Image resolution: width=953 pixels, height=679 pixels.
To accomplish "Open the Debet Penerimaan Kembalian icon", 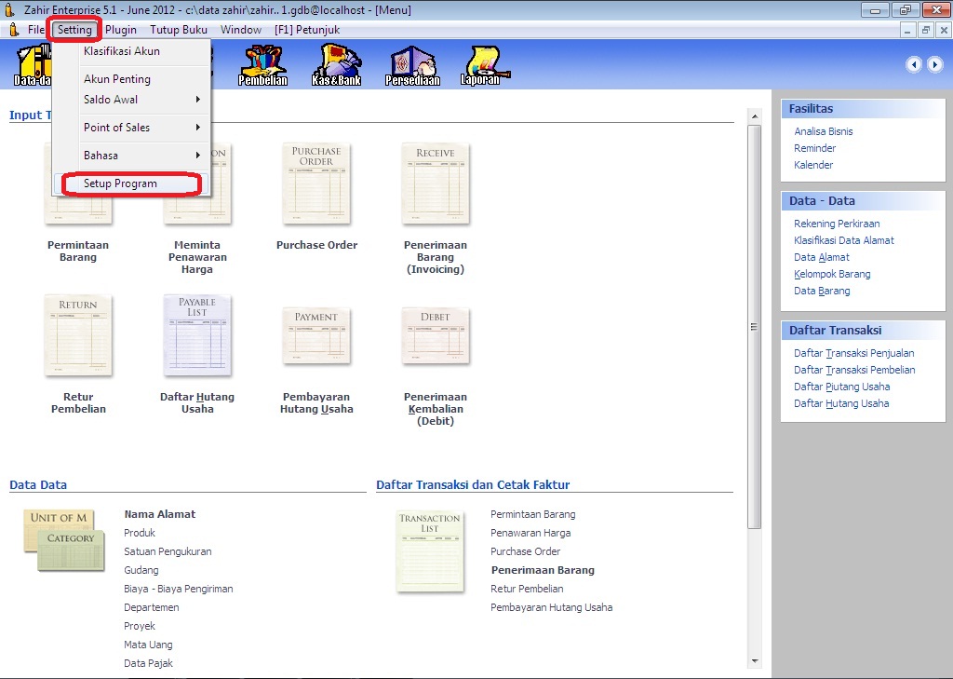I will pyautogui.click(x=436, y=337).
